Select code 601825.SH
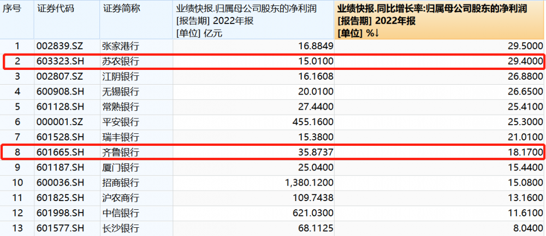 click(59, 198)
